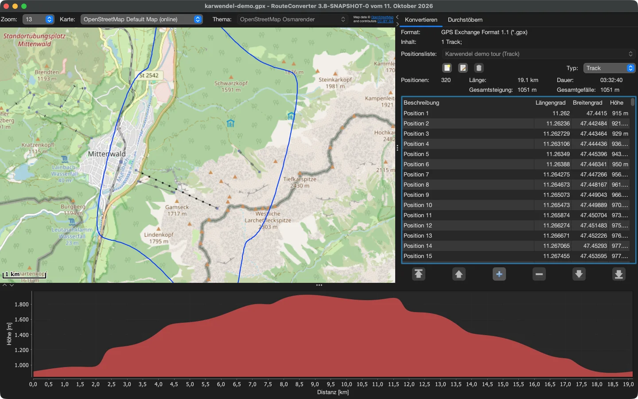Open the Zoom level dropdown
The image size is (638, 399).
pyautogui.click(x=39, y=20)
